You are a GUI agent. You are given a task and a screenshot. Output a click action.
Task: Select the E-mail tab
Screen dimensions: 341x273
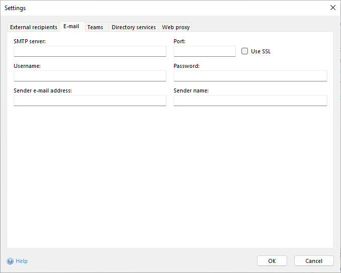coord(71,27)
